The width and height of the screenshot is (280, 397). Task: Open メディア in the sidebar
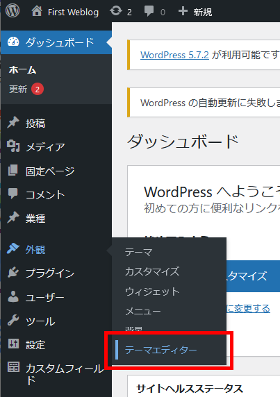tap(45, 147)
